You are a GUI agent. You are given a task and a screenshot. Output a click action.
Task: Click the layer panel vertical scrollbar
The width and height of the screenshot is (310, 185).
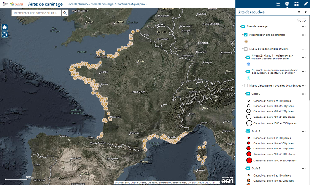coord(309,58)
